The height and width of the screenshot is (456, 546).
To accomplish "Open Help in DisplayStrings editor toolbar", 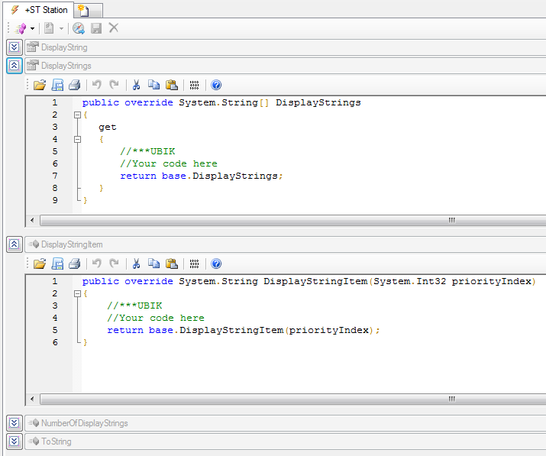I will (x=216, y=85).
